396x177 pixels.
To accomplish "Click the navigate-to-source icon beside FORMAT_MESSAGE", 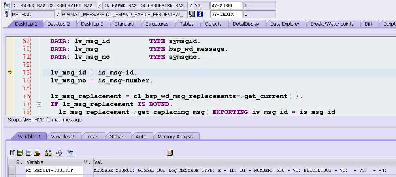I will click(x=192, y=14).
